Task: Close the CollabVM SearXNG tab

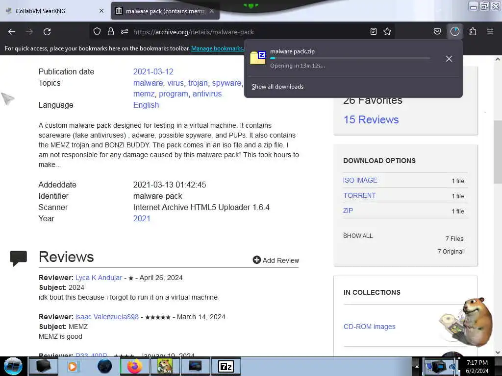Action: pos(101,11)
